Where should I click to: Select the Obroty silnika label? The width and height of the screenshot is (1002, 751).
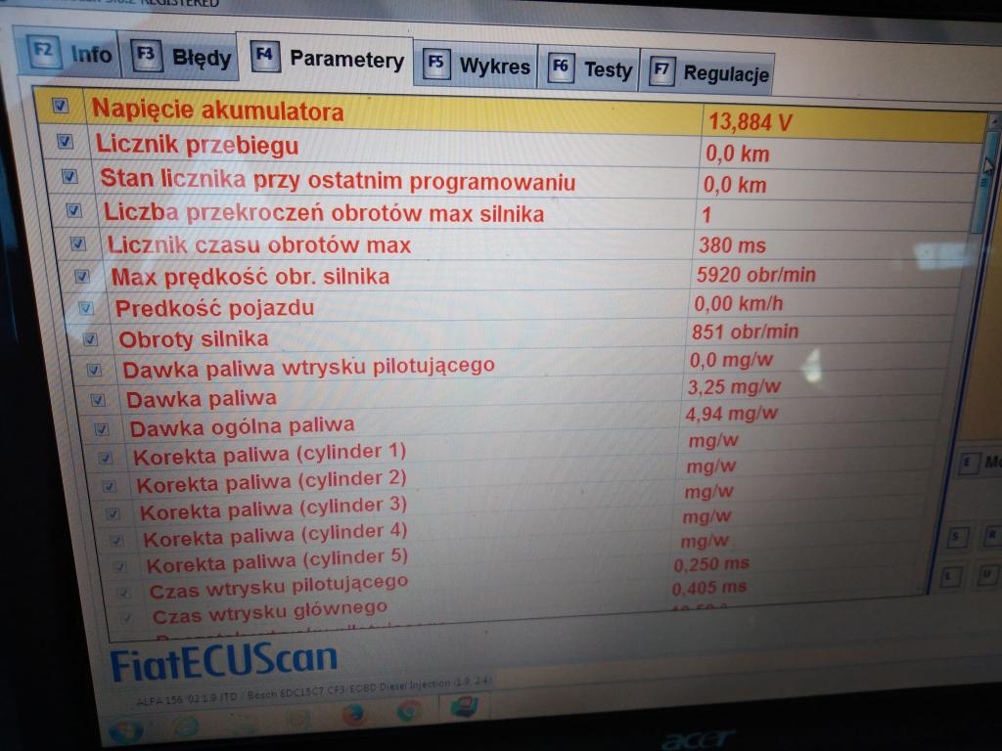point(194,339)
